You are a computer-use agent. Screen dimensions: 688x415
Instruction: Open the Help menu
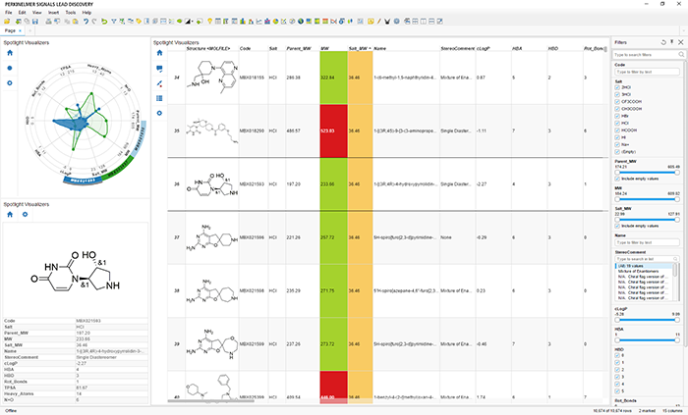[x=86, y=12]
